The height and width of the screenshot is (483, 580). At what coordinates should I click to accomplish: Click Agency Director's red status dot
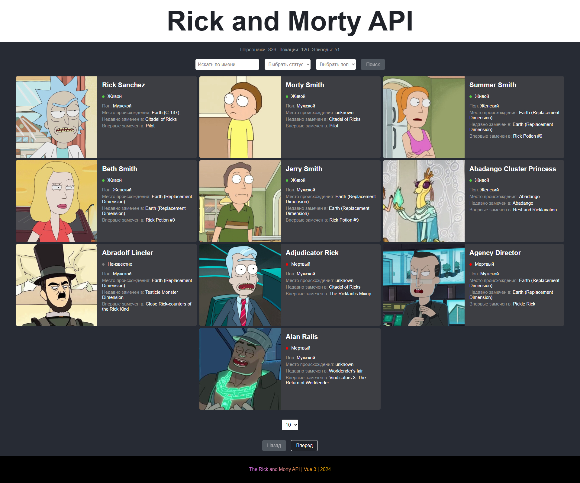pyautogui.click(x=471, y=264)
